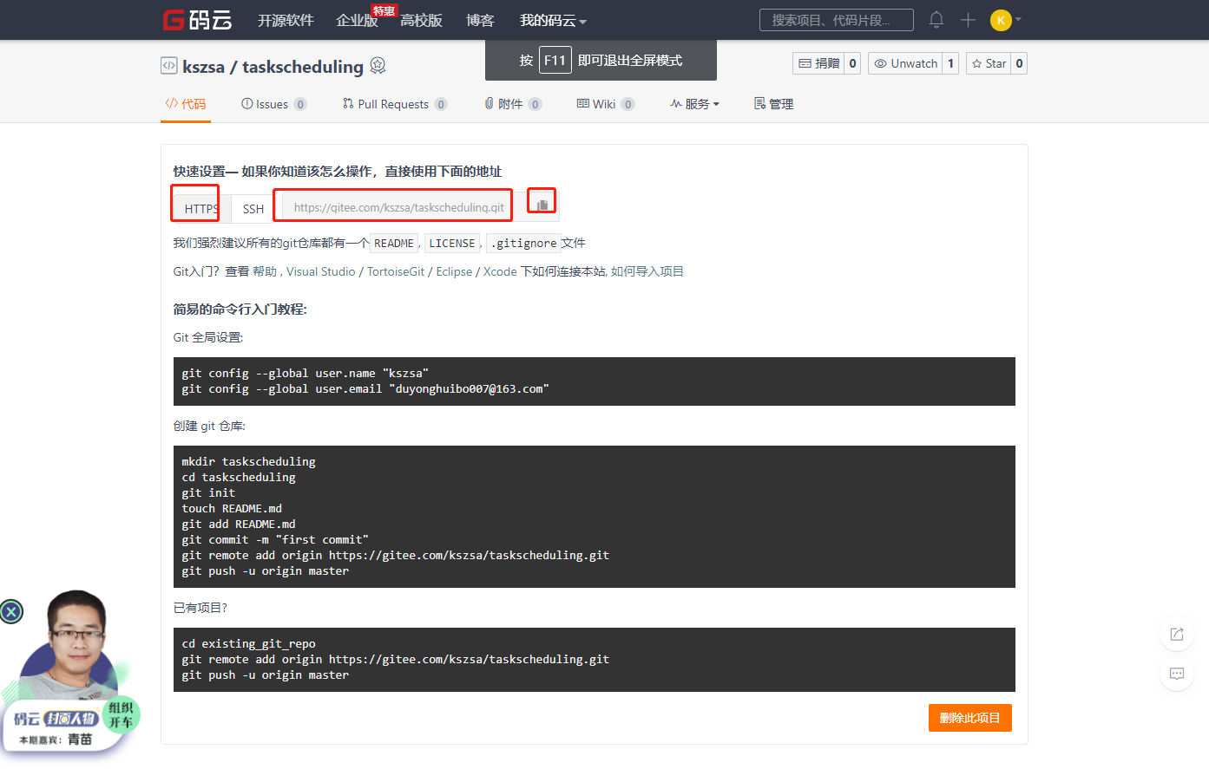Click the share floating icon
The image size is (1209, 769).
coord(1177,634)
